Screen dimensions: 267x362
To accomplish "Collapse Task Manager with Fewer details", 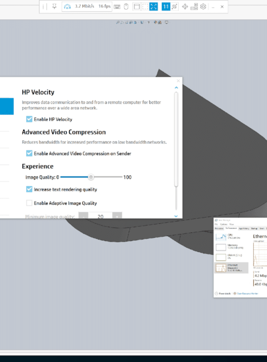I will pyautogui.click(x=222, y=293).
